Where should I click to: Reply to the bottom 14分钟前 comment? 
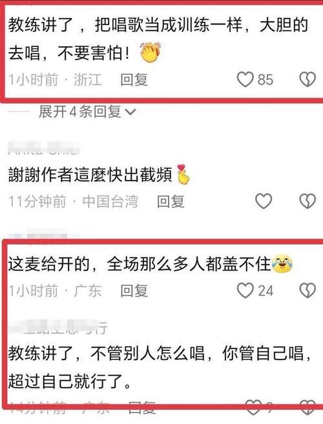pos(141,407)
